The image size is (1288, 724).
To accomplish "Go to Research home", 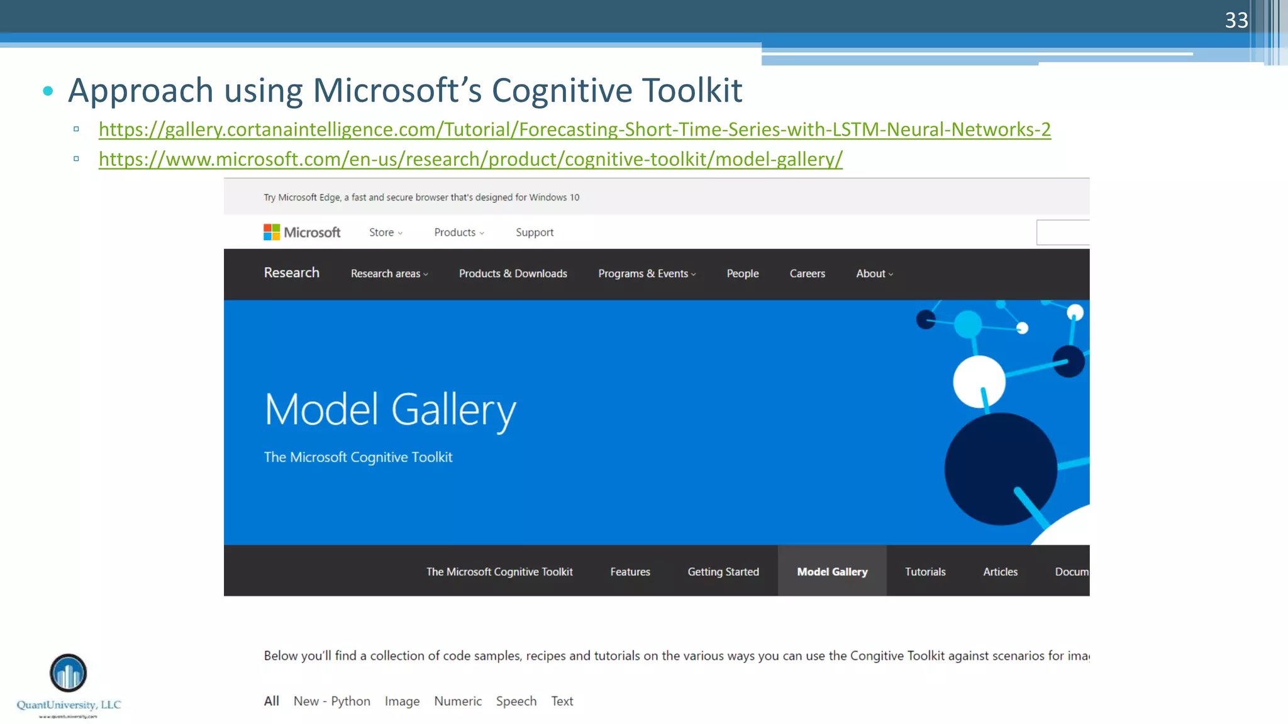I will tap(292, 273).
